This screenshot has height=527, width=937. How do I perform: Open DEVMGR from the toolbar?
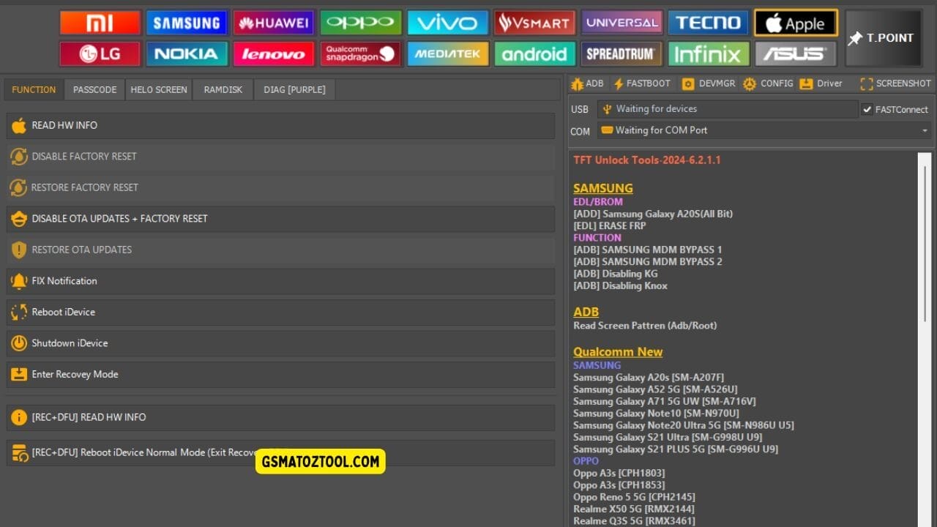708,83
